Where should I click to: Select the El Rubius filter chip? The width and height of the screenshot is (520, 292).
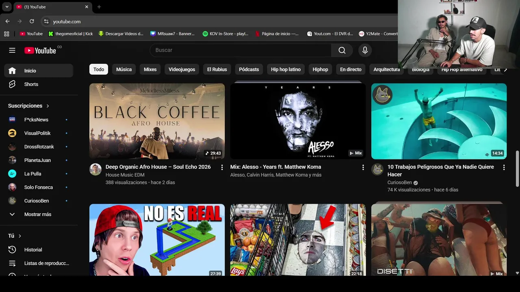point(217,69)
